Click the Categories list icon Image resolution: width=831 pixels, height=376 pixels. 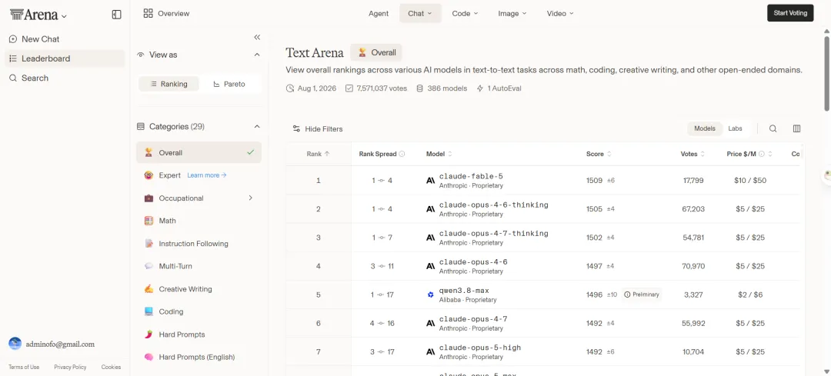coord(141,127)
